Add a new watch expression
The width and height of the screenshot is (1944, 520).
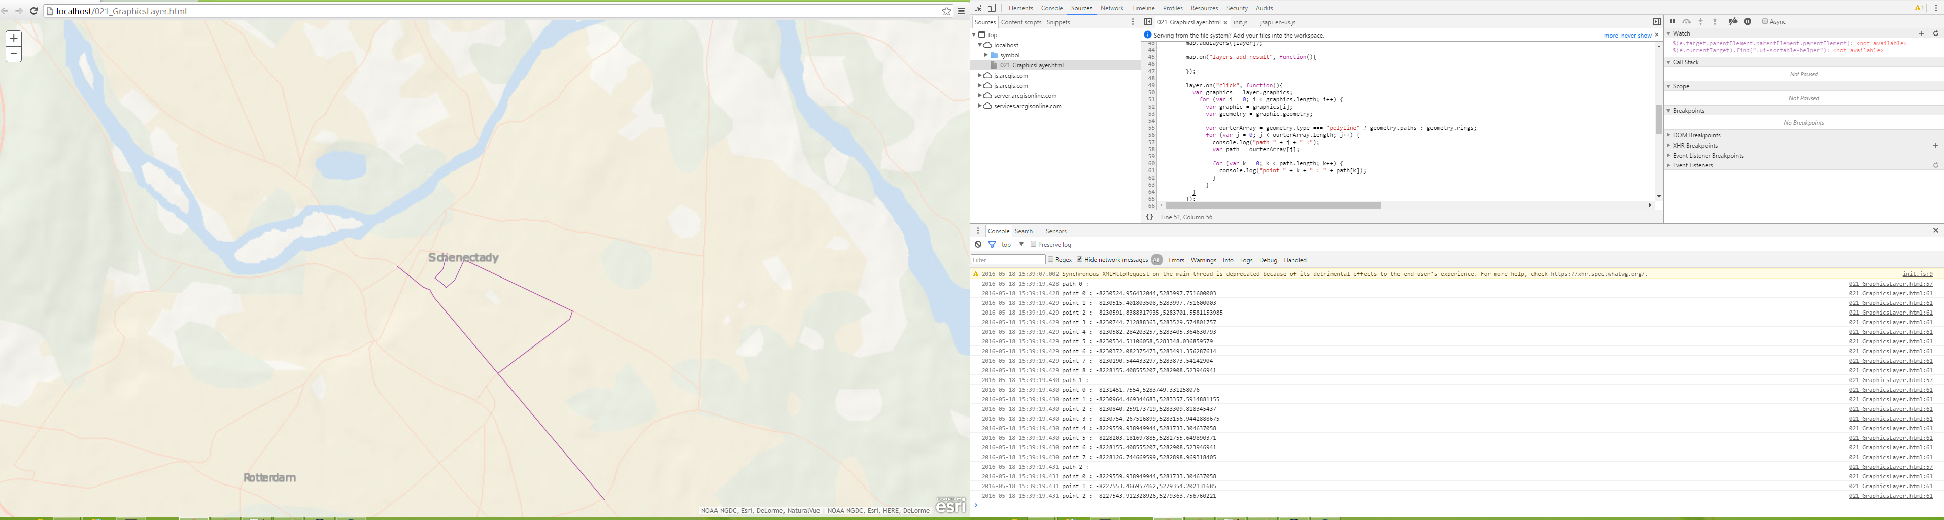[1921, 33]
